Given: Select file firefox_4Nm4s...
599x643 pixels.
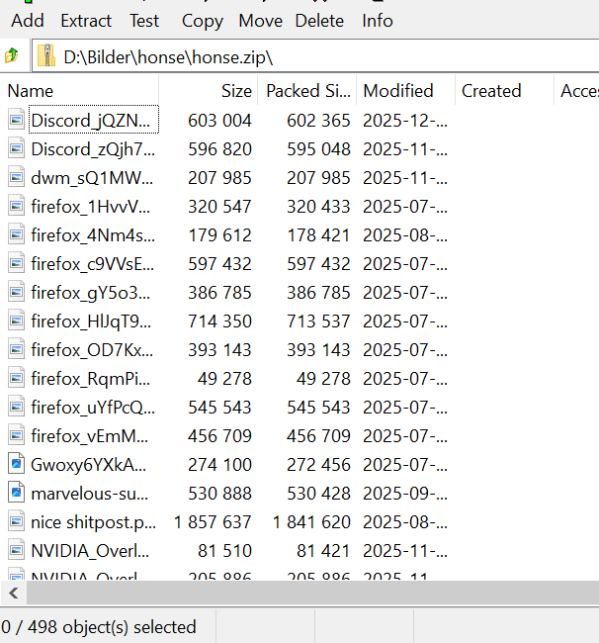Looking at the screenshot, I should pyautogui.click(x=93, y=235).
